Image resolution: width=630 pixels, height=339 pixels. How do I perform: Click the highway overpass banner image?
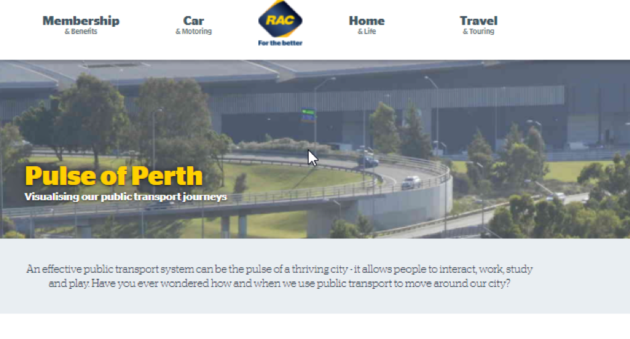pyautogui.click(x=315, y=149)
